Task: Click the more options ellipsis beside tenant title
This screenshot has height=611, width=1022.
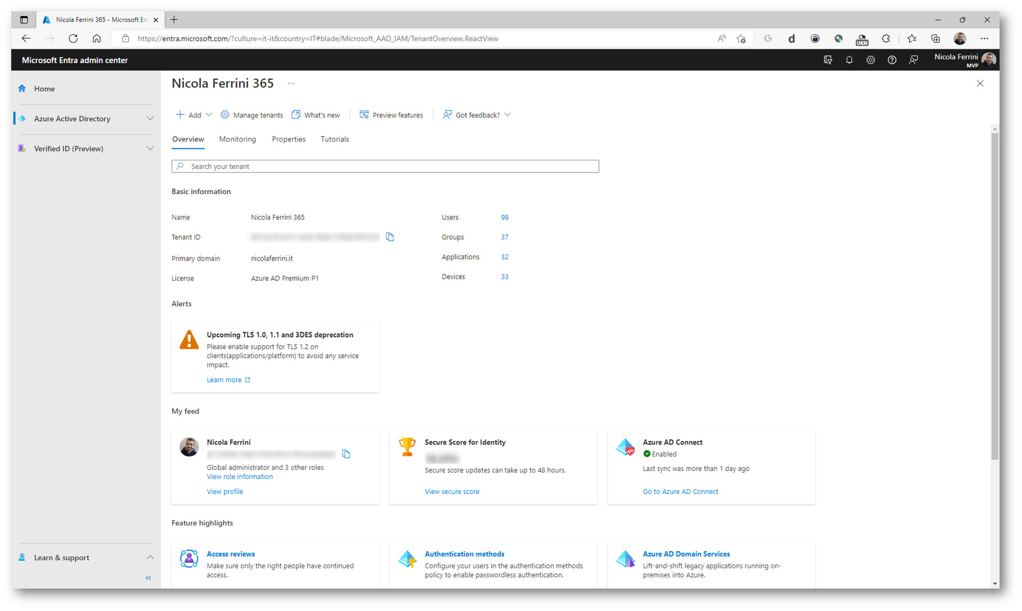Action: click(291, 83)
